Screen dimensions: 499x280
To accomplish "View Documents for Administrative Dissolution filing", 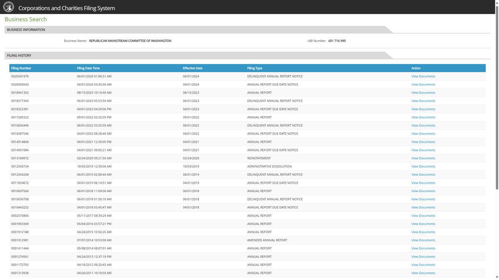I will tap(423, 166).
